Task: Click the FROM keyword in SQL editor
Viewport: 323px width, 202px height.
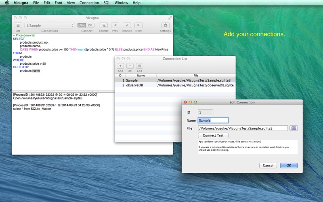Action: coord(17,53)
